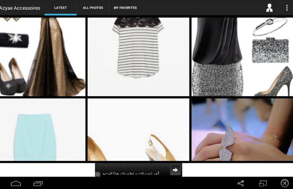The width and height of the screenshot is (293, 189).
Task: Open the Arabic text ad banner
Action: (132, 170)
